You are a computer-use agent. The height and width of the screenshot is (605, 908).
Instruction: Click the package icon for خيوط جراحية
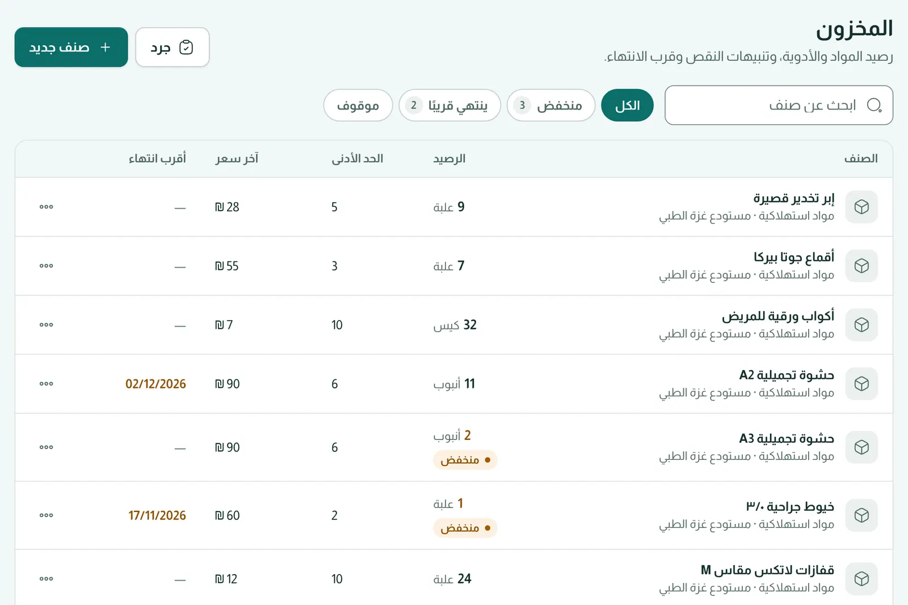(861, 515)
